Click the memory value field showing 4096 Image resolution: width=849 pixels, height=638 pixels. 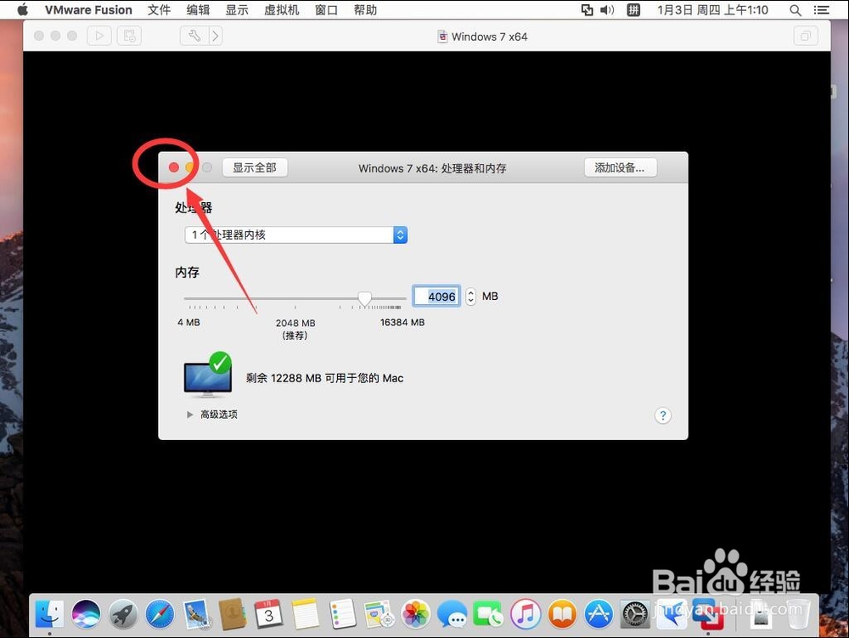[x=436, y=296]
